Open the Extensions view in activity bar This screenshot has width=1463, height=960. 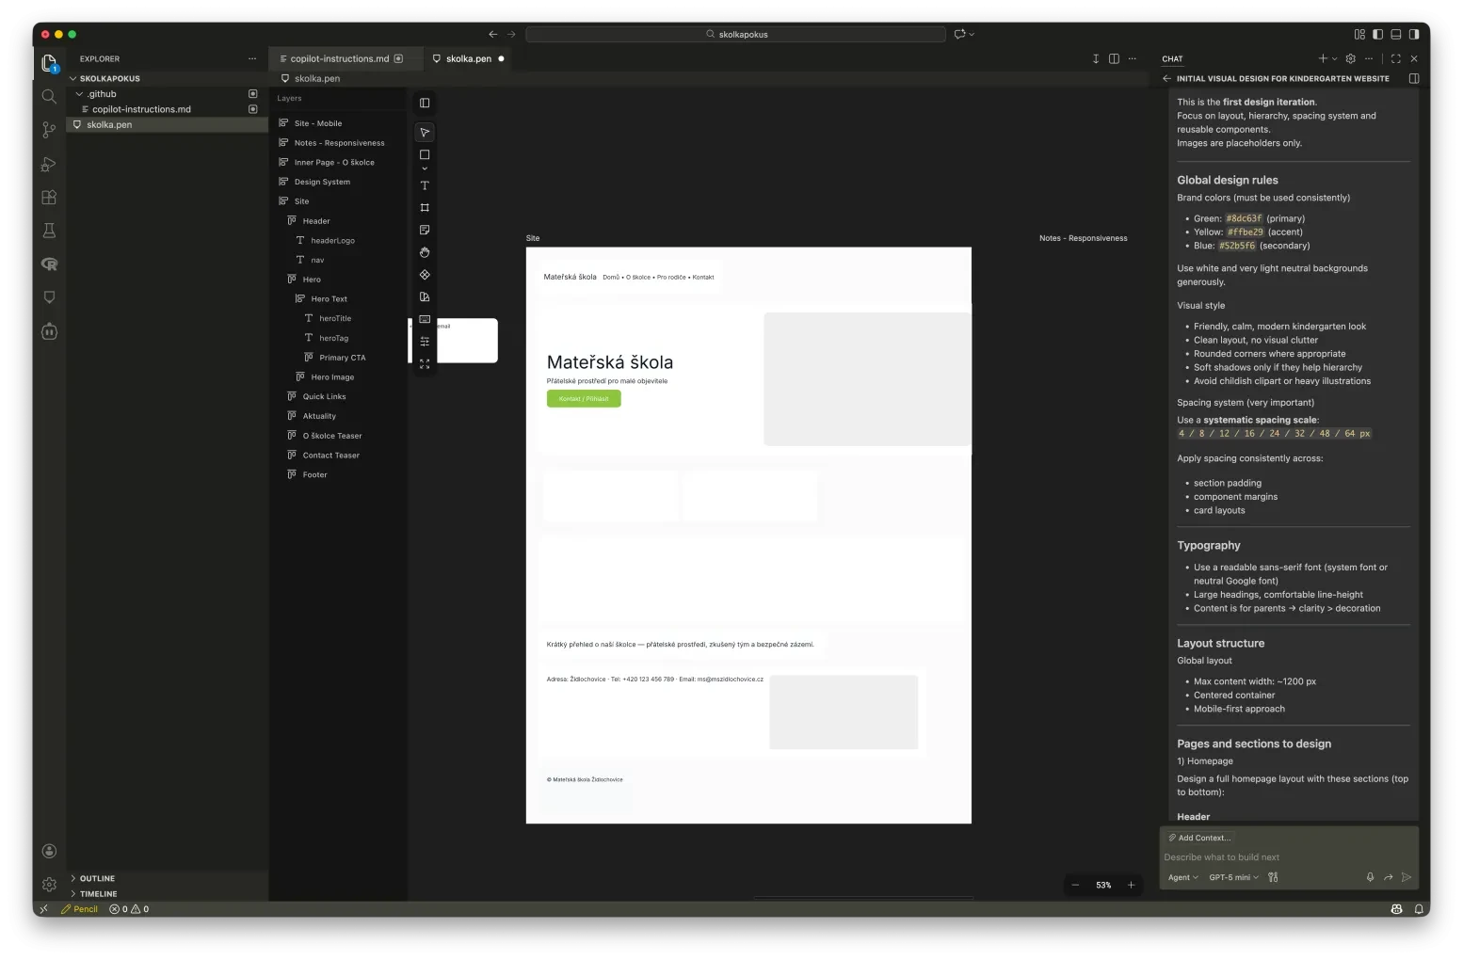click(49, 198)
